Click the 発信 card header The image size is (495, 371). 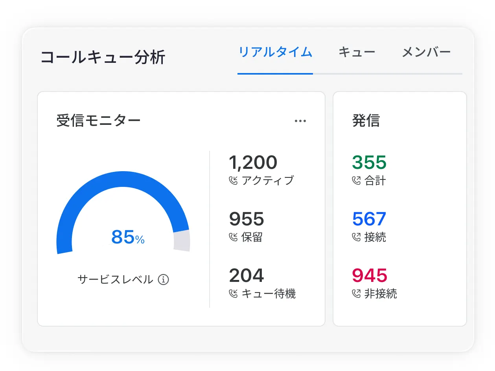pos(365,121)
